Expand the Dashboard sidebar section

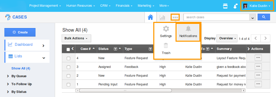click(x=43, y=46)
